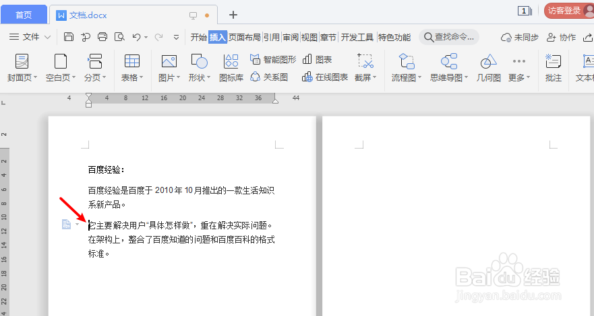Click the Print icon in quick toolbar

tap(102, 37)
